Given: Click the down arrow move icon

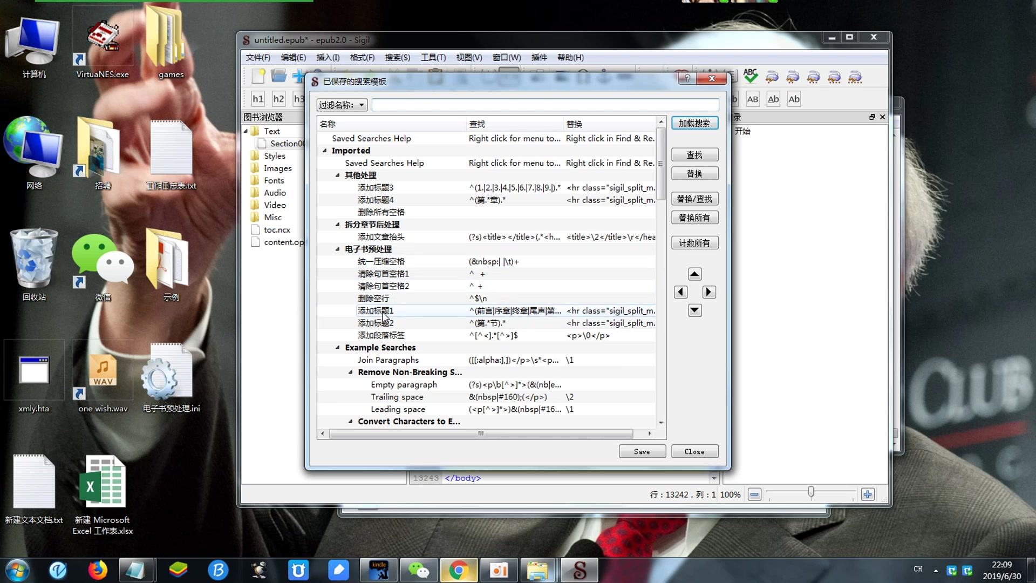Looking at the screenshot, I should (x=694, y=310).
